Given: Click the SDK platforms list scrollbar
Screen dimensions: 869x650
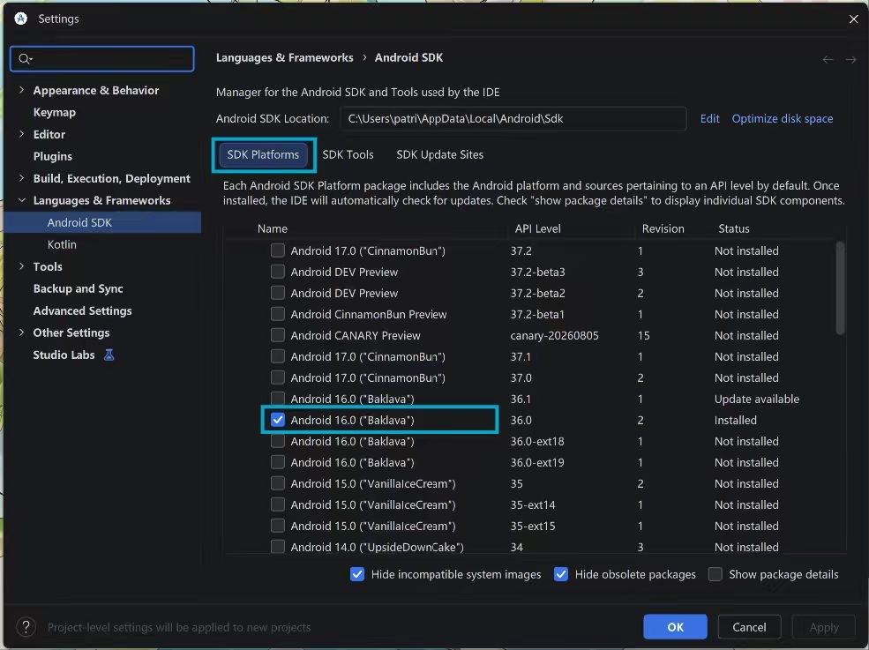Looking at the screenshot, I should (x=840, y=288).
